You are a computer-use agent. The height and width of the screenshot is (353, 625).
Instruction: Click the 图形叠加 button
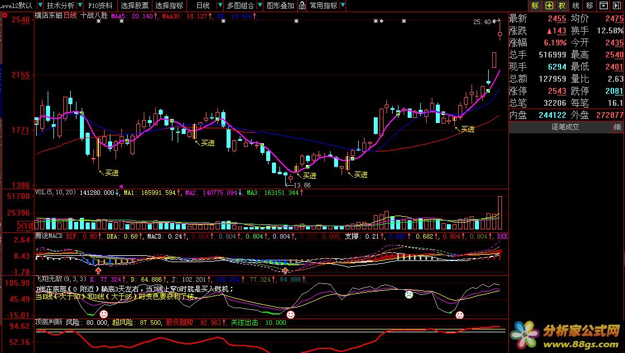coord(280,6)
